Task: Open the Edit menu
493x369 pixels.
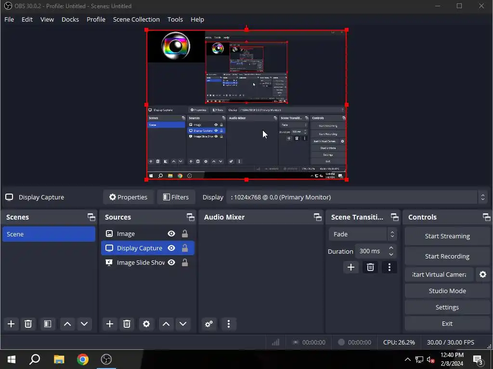Action: pyautogui.click(x=27, y=19)
